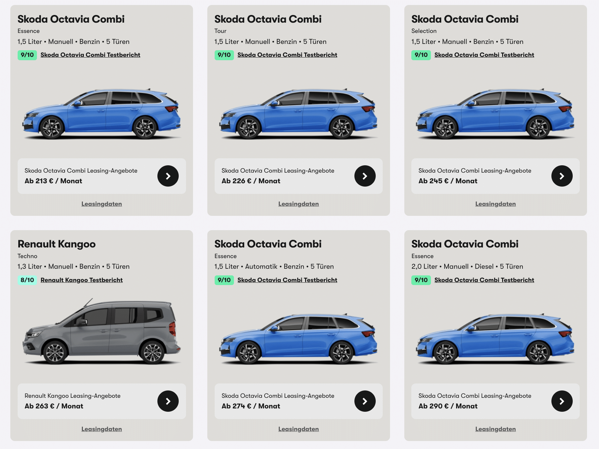Click the 9/10 badge on Octavia Tour
The width and height of the screenshot is (599, 449).
[x=224, y=55]
